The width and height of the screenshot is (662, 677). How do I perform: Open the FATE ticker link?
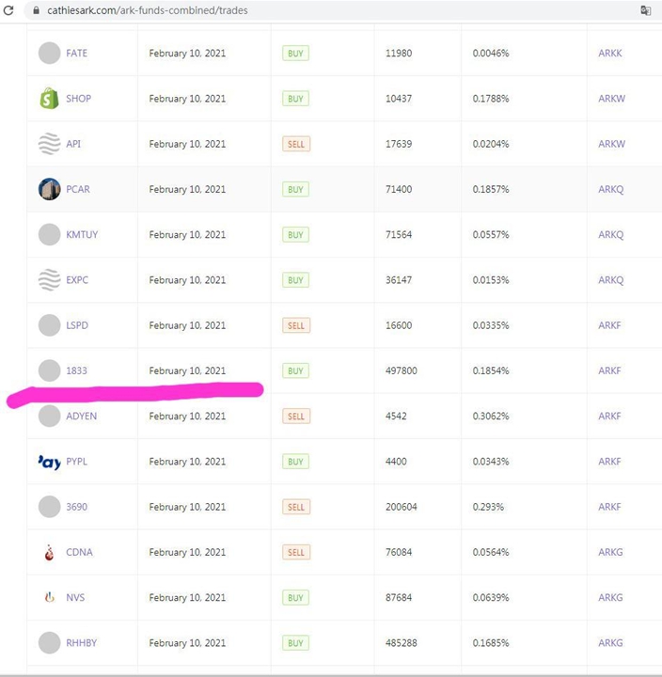click(x=76, y=53)
